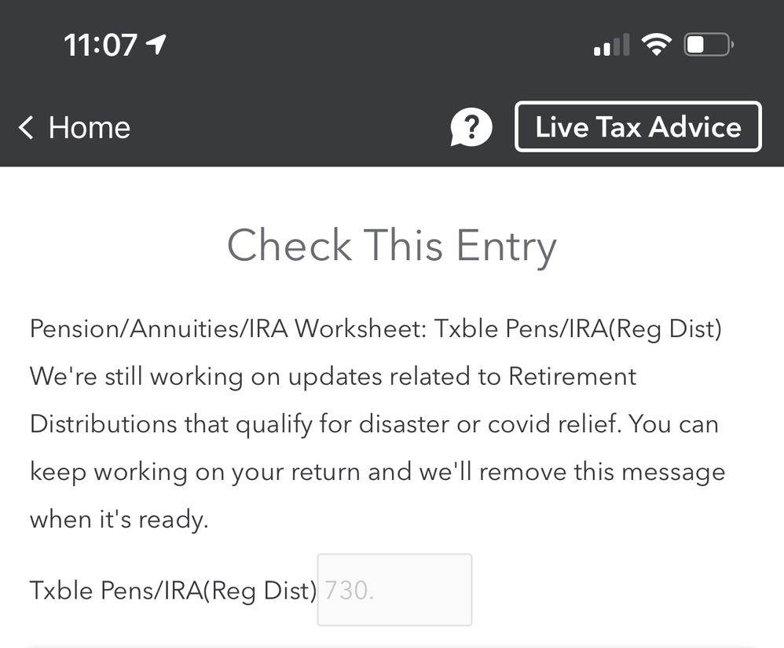Tap the back chevron arrow
Screen dimensions: 784x648
pyautogui.click(x=27, y=127)
